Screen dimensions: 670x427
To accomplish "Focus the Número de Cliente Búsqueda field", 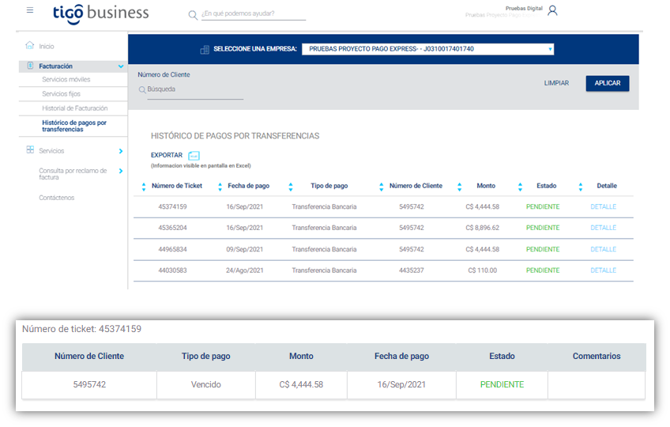I will click(x=195, y=90).
